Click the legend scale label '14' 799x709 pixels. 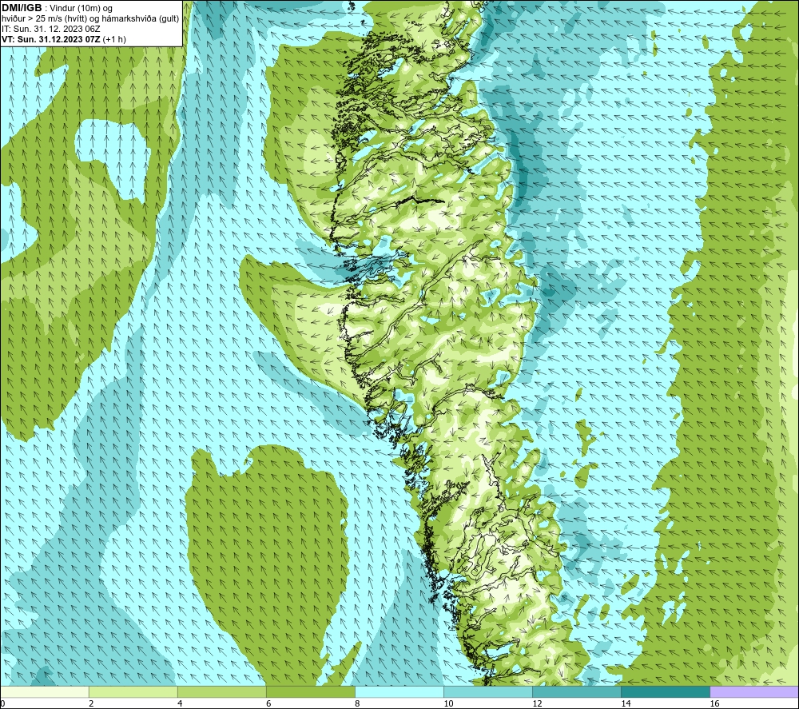pyautogui.click(x=626, y=703)
